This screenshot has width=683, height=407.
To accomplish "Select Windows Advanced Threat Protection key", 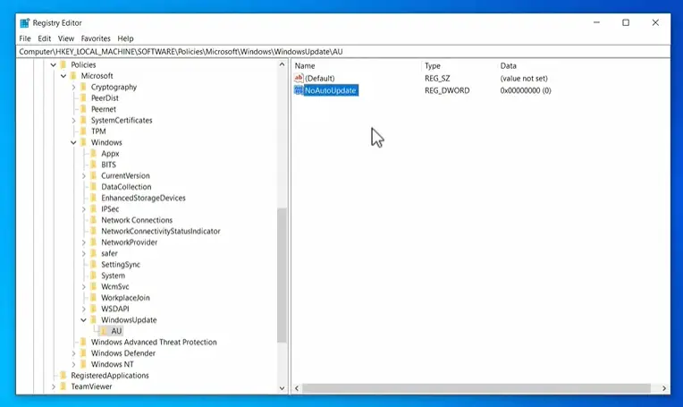I will point(154,342).
